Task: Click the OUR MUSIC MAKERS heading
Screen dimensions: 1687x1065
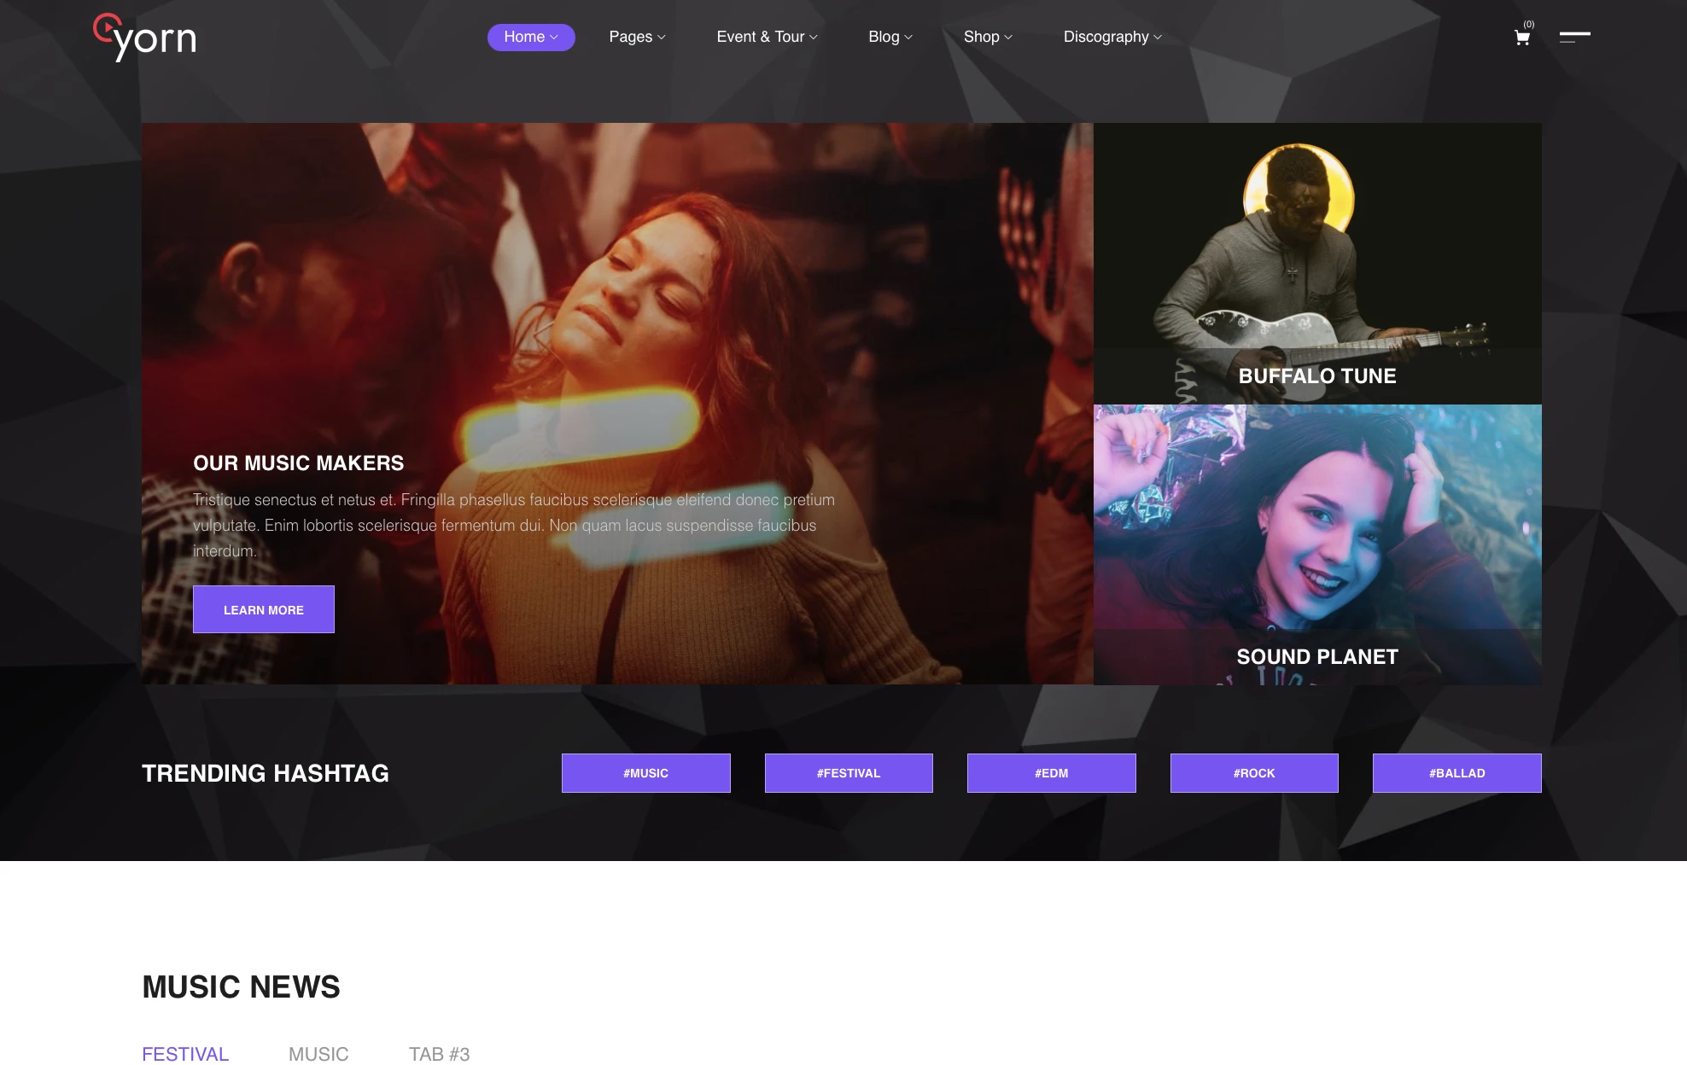Action: (299, 463)
